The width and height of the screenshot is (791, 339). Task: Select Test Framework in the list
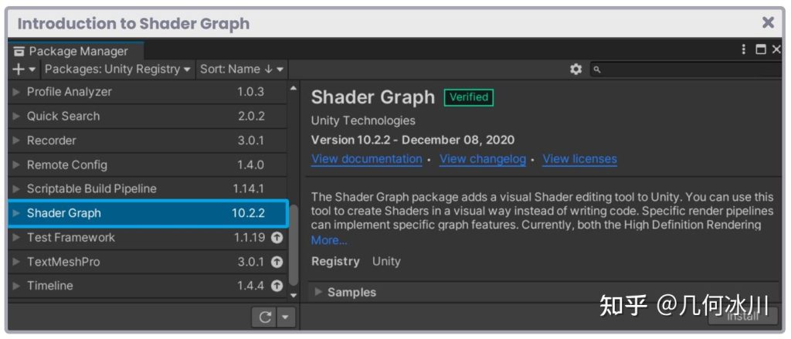click(x=148, y=237)
